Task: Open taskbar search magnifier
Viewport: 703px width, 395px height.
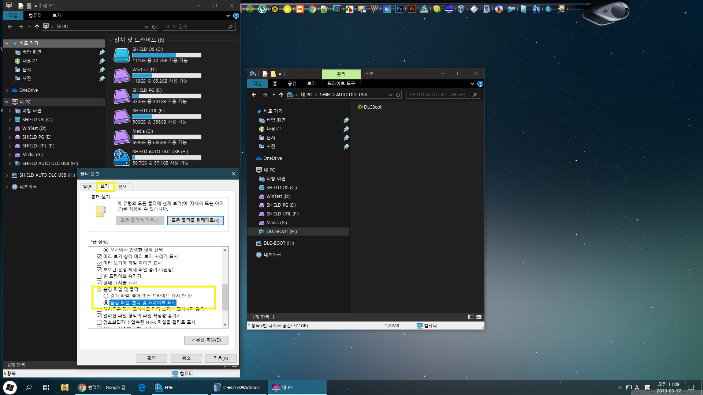Action: pos(29,387)
